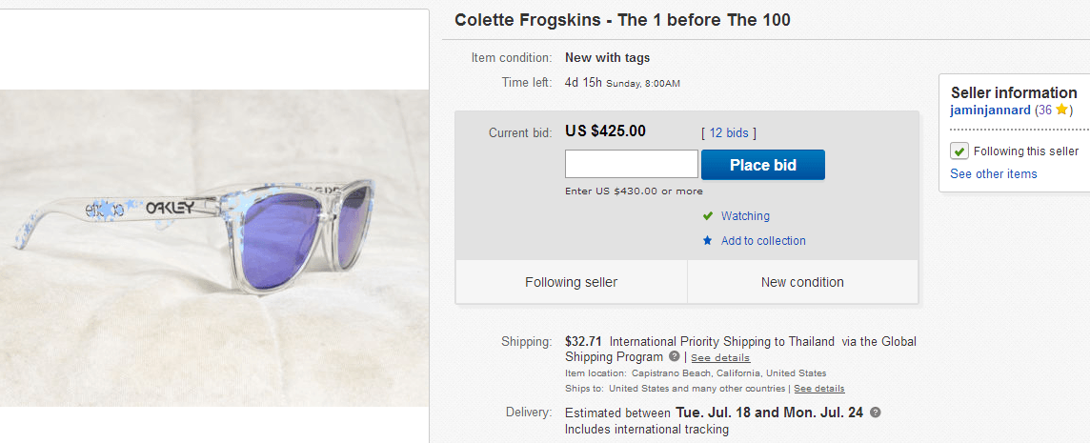The height and width of the screenshot is (443, 1090).
Task: Toggle the Following this seller checkbox
Action: click(x=959, y=151)
